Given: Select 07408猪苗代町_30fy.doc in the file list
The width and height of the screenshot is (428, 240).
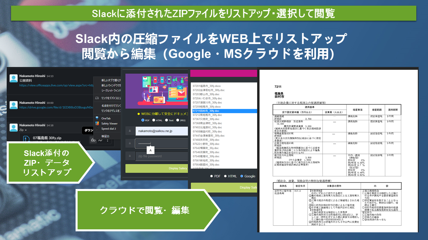Looking at the screenshot, I should coord(207,132).
